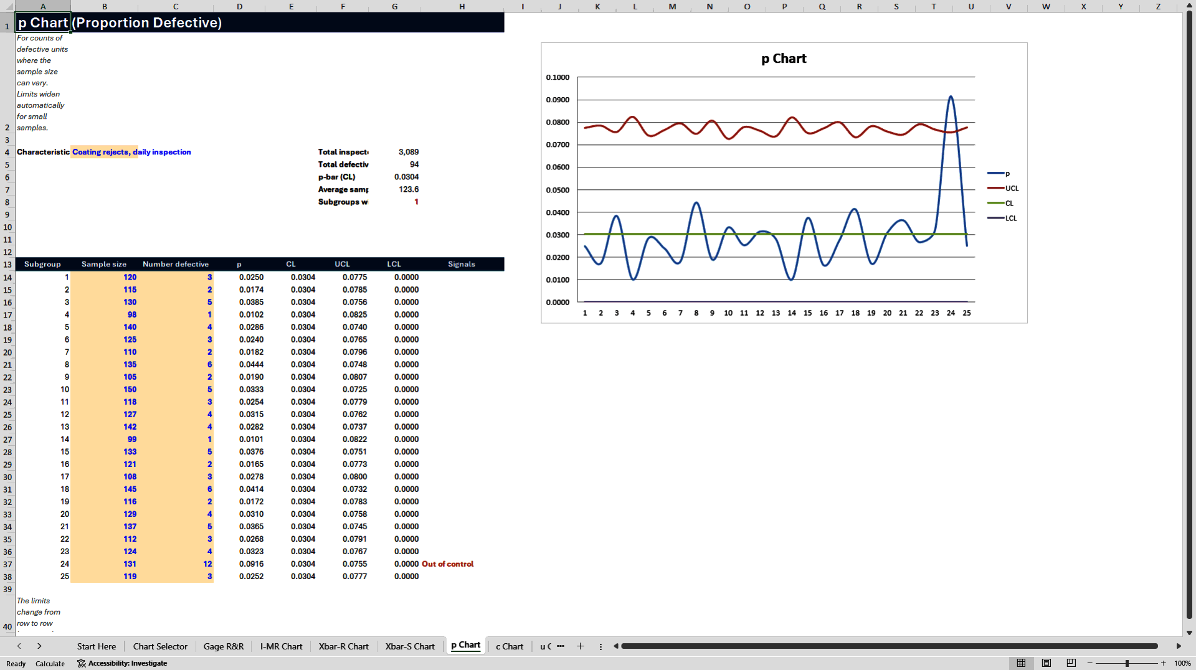Viewport: 1196px width, 670px height.
Task: Click Accessibility Investigate status icon
Action: (122, 663)
